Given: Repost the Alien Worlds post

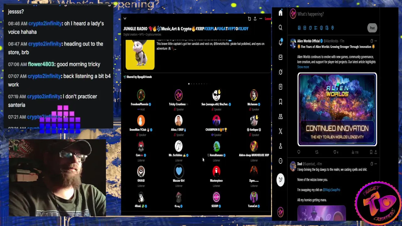Looking at the screenshot, I should (317, 152).
